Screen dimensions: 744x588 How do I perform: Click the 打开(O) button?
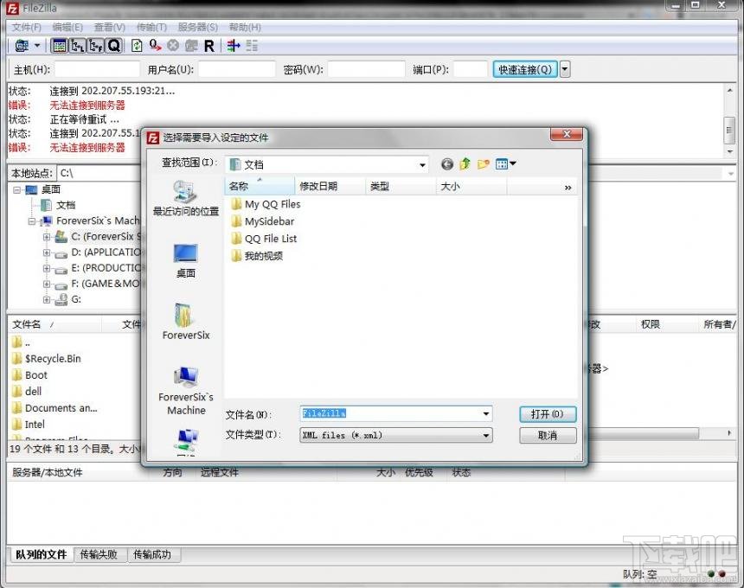tap(548, 414)
